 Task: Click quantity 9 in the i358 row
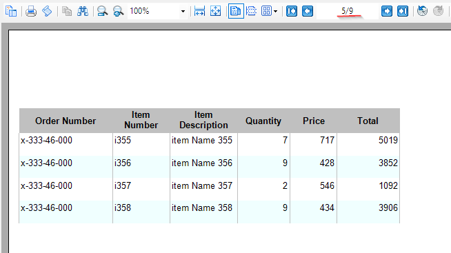point(263,212)
